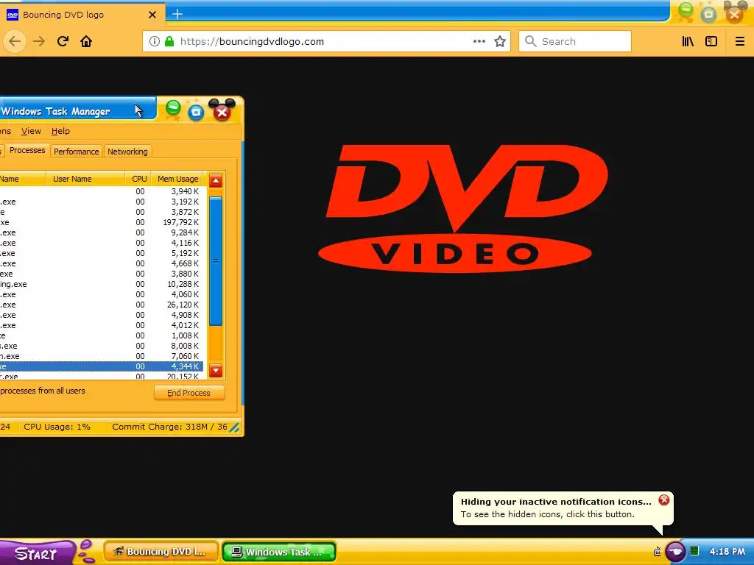The height and width of the screenshot is (565, 754).
Task: Select the process row with 10,288 K
Action: point(101,284)
